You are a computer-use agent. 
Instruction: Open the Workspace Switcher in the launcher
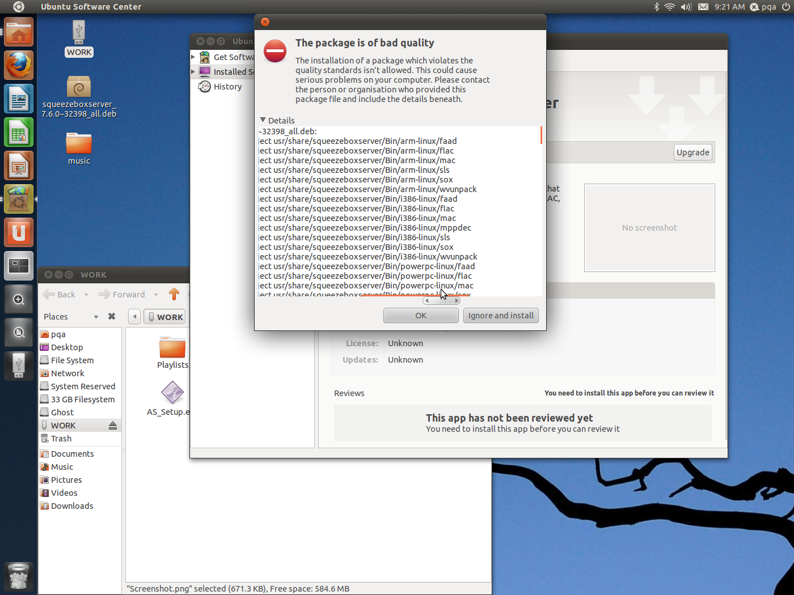[19, 266]
